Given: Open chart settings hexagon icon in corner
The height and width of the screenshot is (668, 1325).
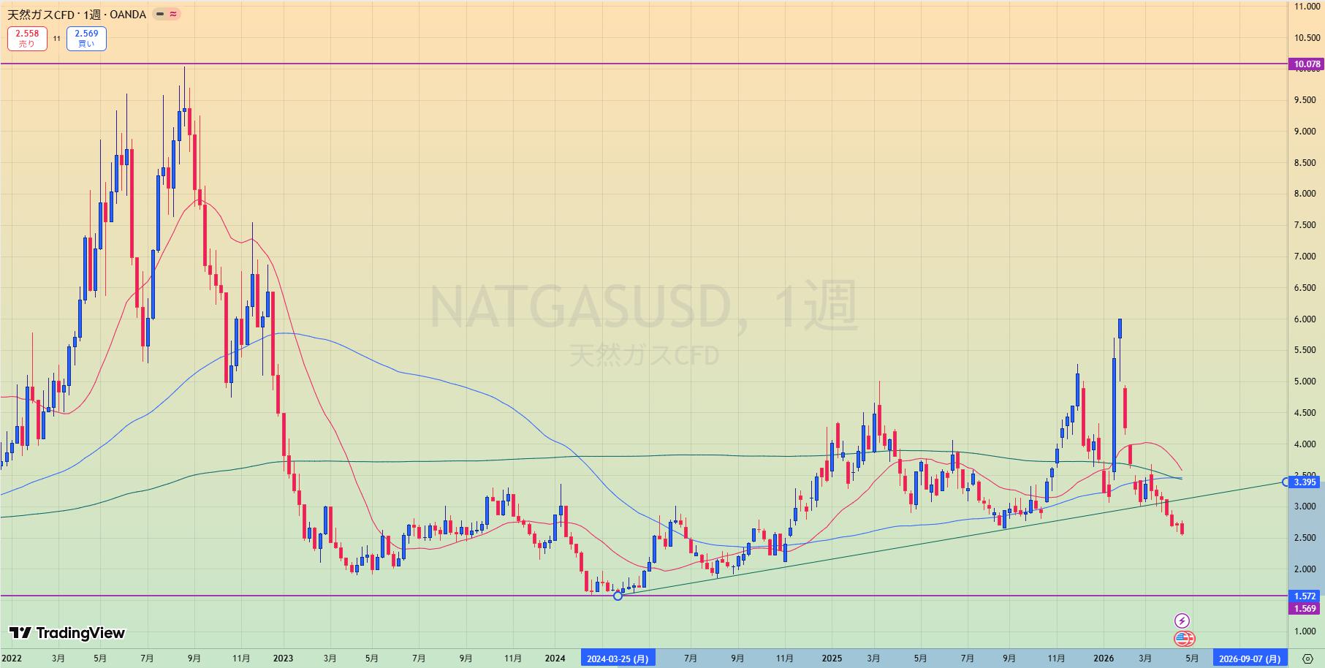Looking at the screenshot, I should pyautogui.click(x=1308, y=658).
